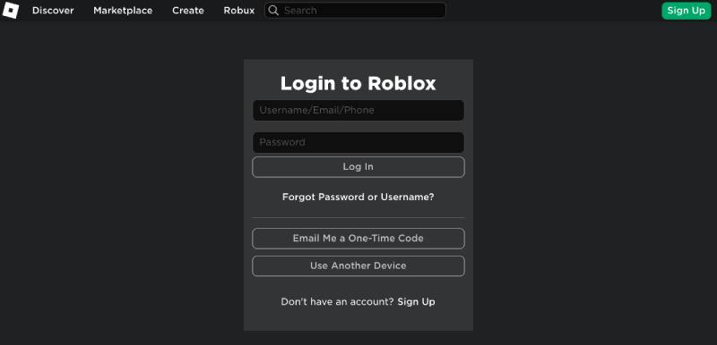Click the Roblox logo icon
Image resolution: width=717 pixels, height=345 pixels.
[11, 10]
